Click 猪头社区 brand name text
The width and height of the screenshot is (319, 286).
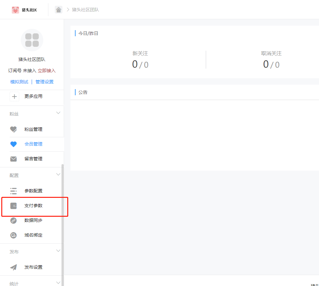click(29, 10)
